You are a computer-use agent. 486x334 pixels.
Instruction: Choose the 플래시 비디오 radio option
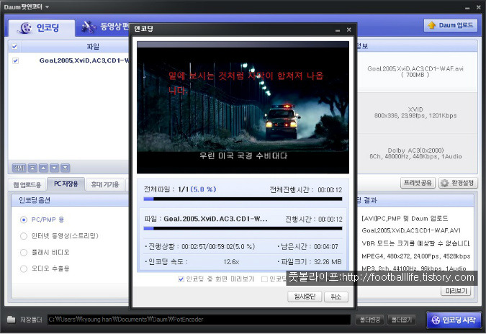click(x=24, y=253)
